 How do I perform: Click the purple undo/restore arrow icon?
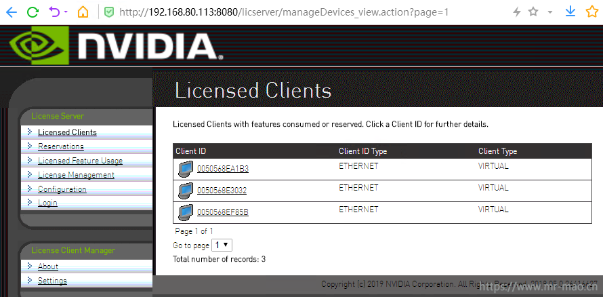pos(54,12)
